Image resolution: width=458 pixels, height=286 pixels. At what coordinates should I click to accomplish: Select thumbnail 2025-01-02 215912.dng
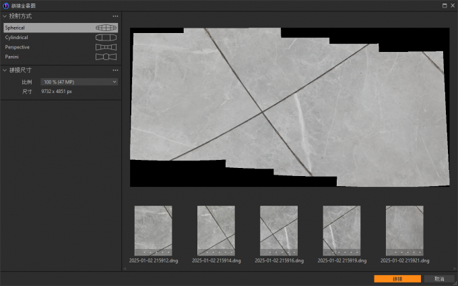click(x=154, y=231)
